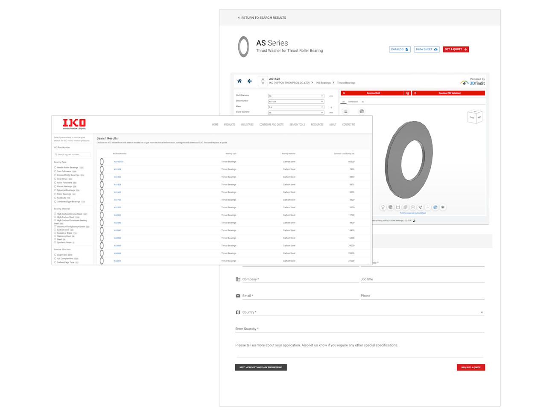555x416 pixels.
Task: Click the cylinder model icon in 3D viewer
Action: [x=362, y=111]
